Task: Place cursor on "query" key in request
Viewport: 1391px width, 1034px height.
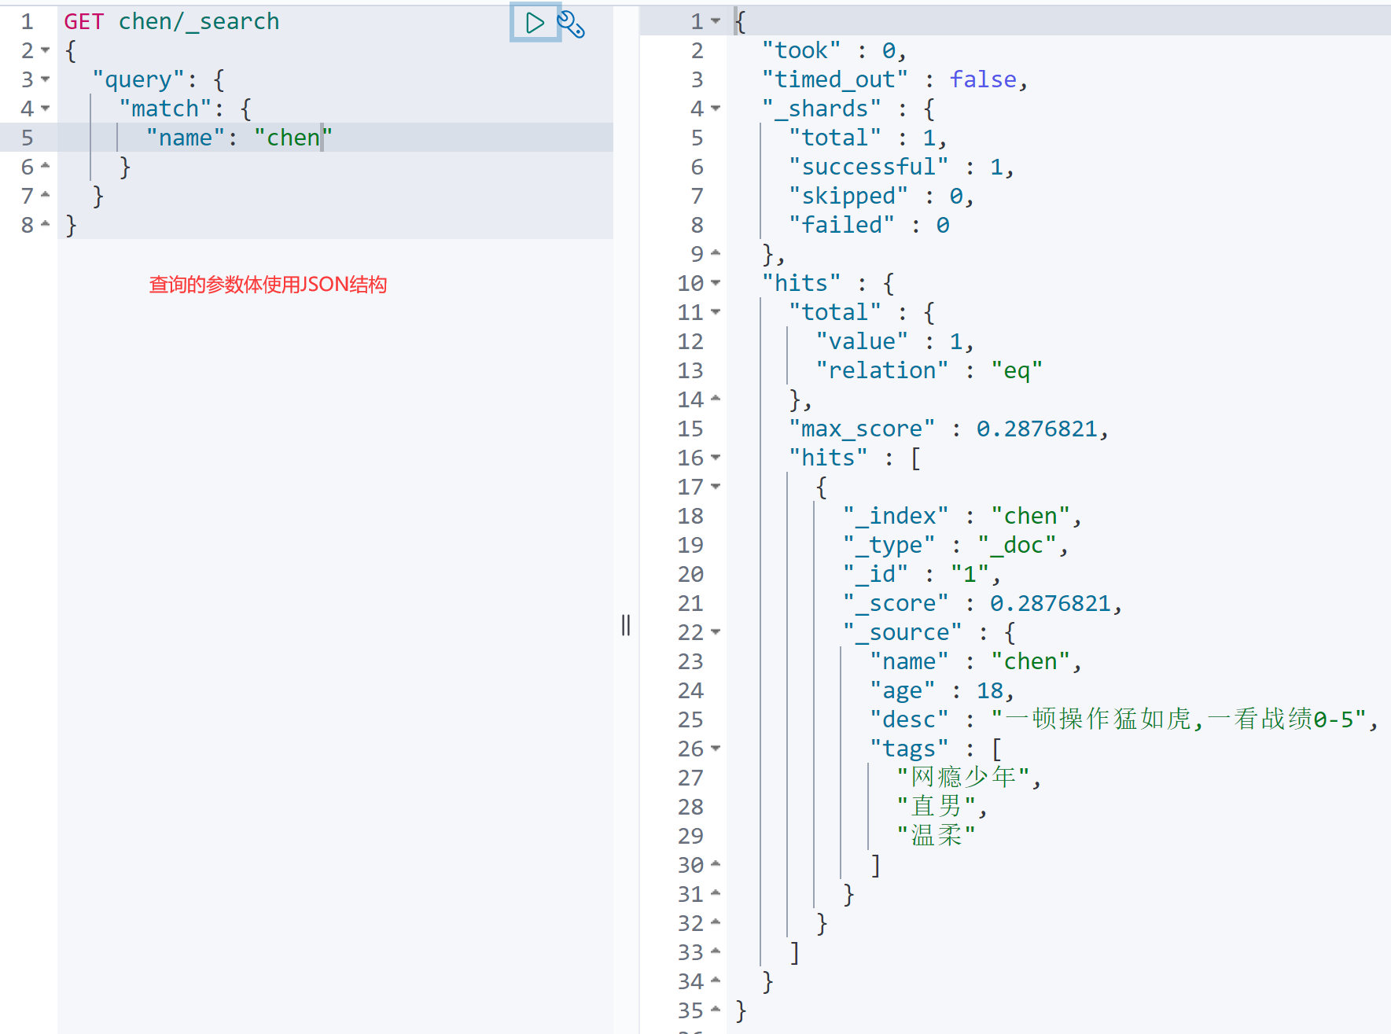Action: pos(138,79)
